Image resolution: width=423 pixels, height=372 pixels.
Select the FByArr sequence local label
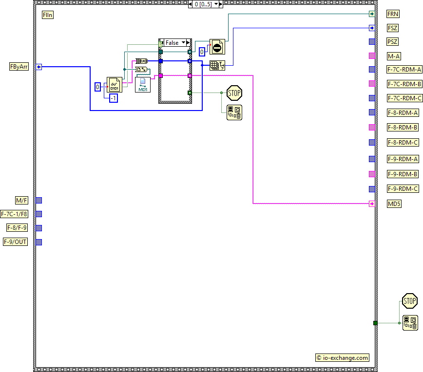(x=19, y=67)
